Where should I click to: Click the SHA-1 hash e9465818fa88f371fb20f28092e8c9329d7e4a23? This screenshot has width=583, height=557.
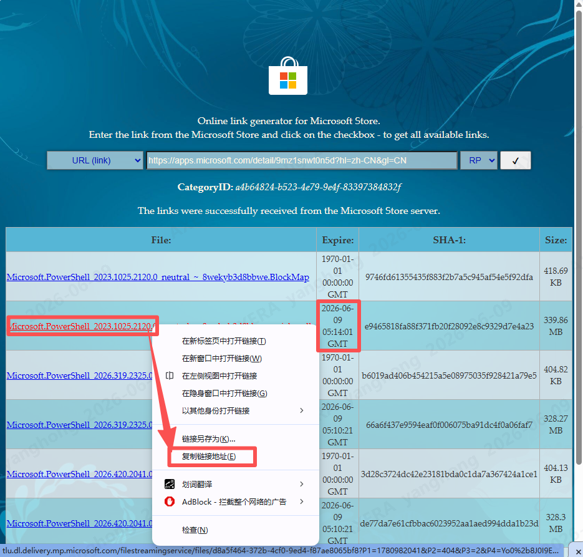pos(449,326)
